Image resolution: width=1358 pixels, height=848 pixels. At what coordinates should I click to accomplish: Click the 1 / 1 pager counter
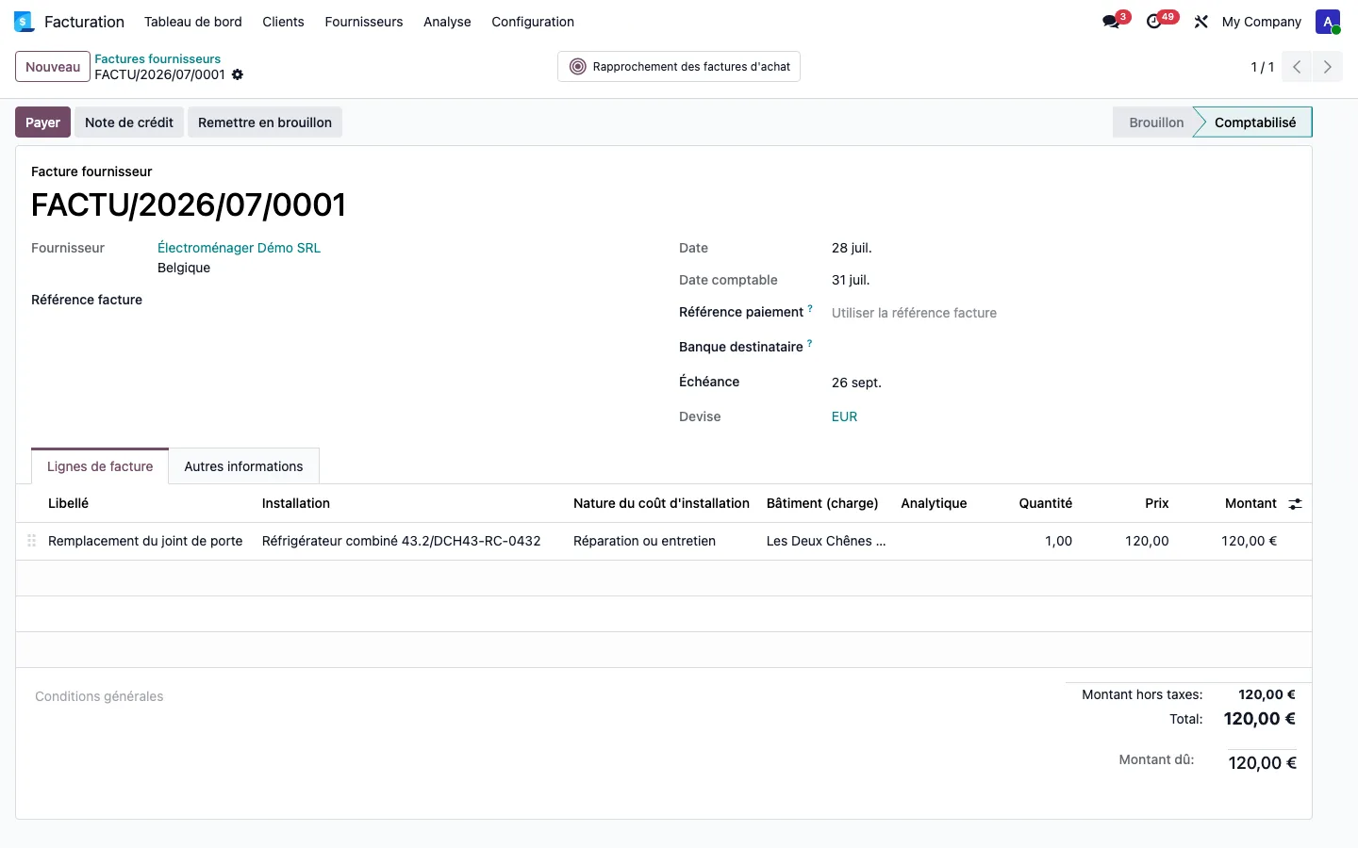click(1262, 67)
